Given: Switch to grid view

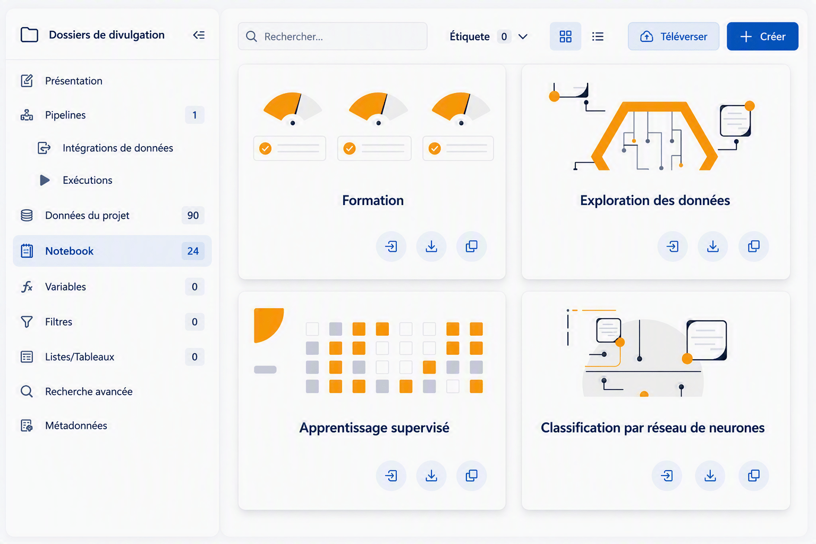Looking at the screenshot, I should [565, 36].
